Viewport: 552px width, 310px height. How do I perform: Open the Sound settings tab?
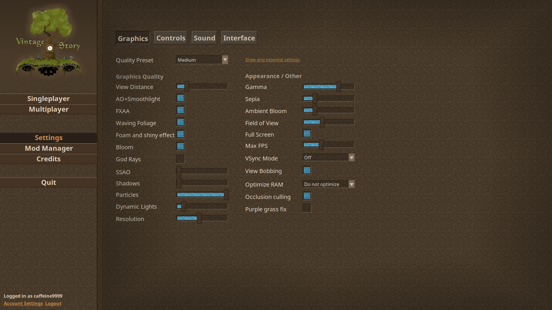(204, 38)
